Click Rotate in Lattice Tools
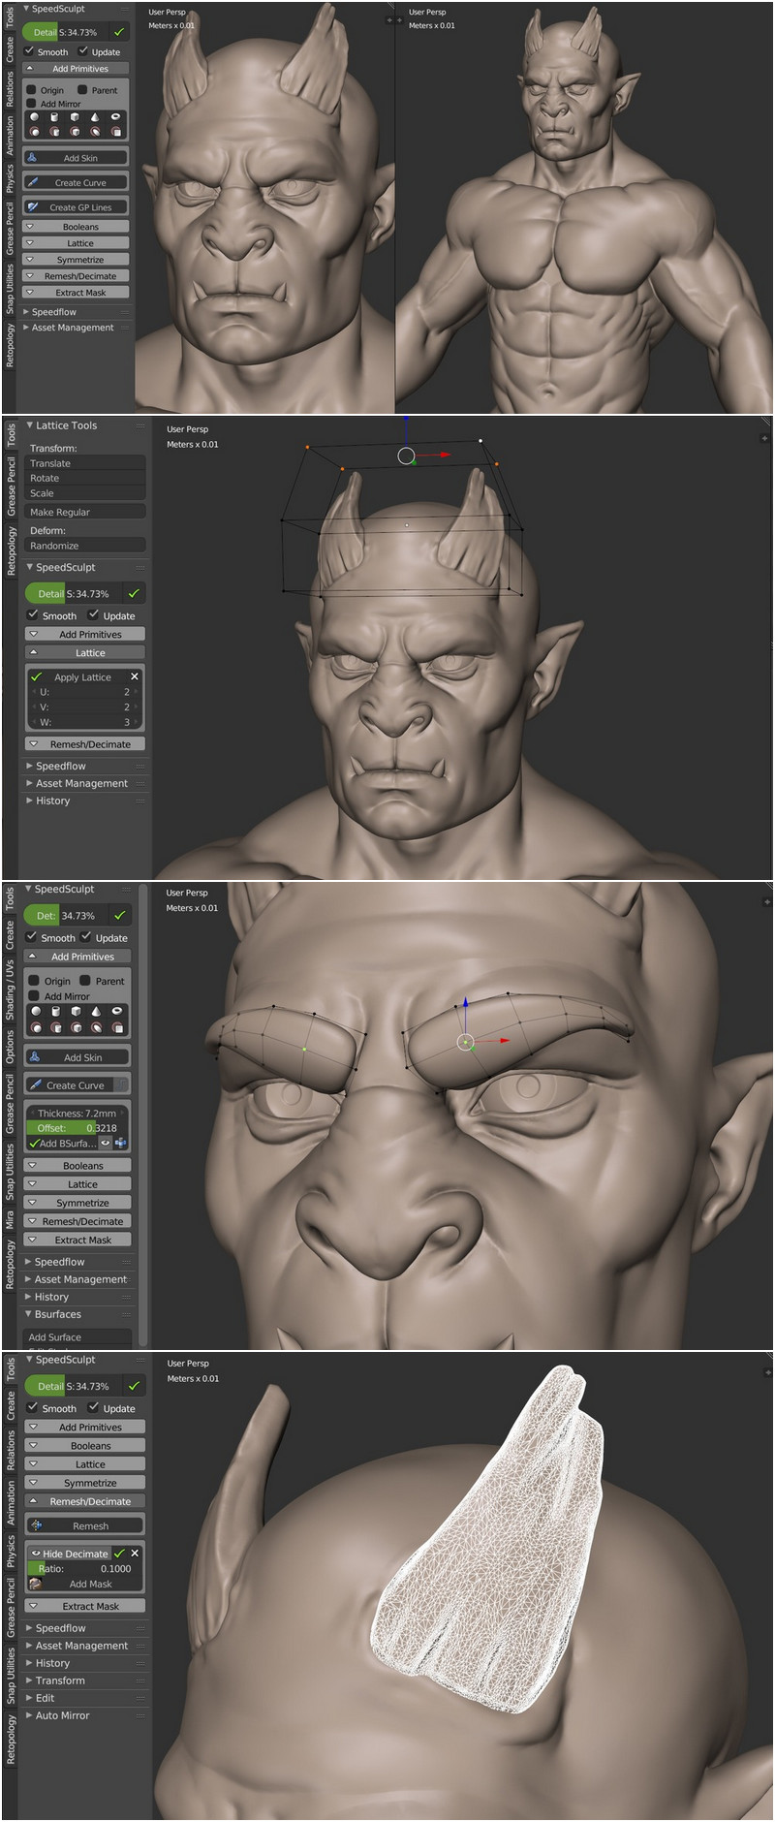The width and height of the screenshot is (775, 1822). coord(85,478)
